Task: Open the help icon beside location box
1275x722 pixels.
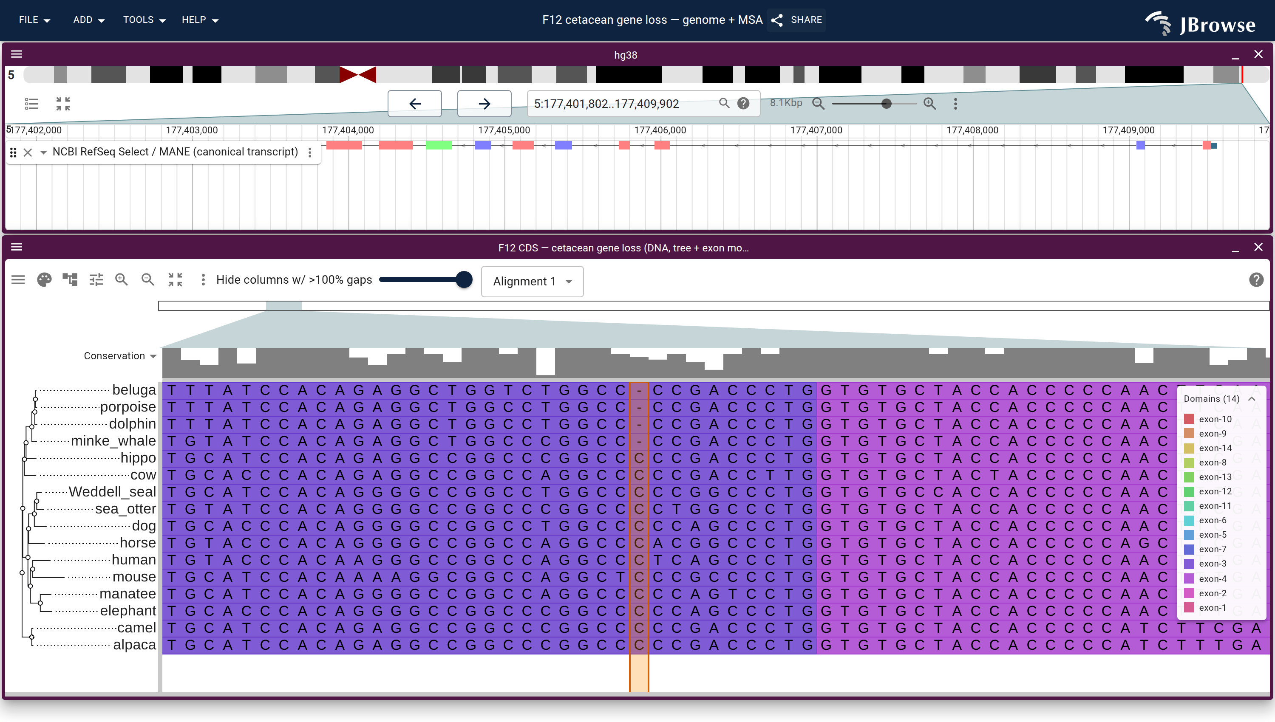Action: (x=743, y=103)
